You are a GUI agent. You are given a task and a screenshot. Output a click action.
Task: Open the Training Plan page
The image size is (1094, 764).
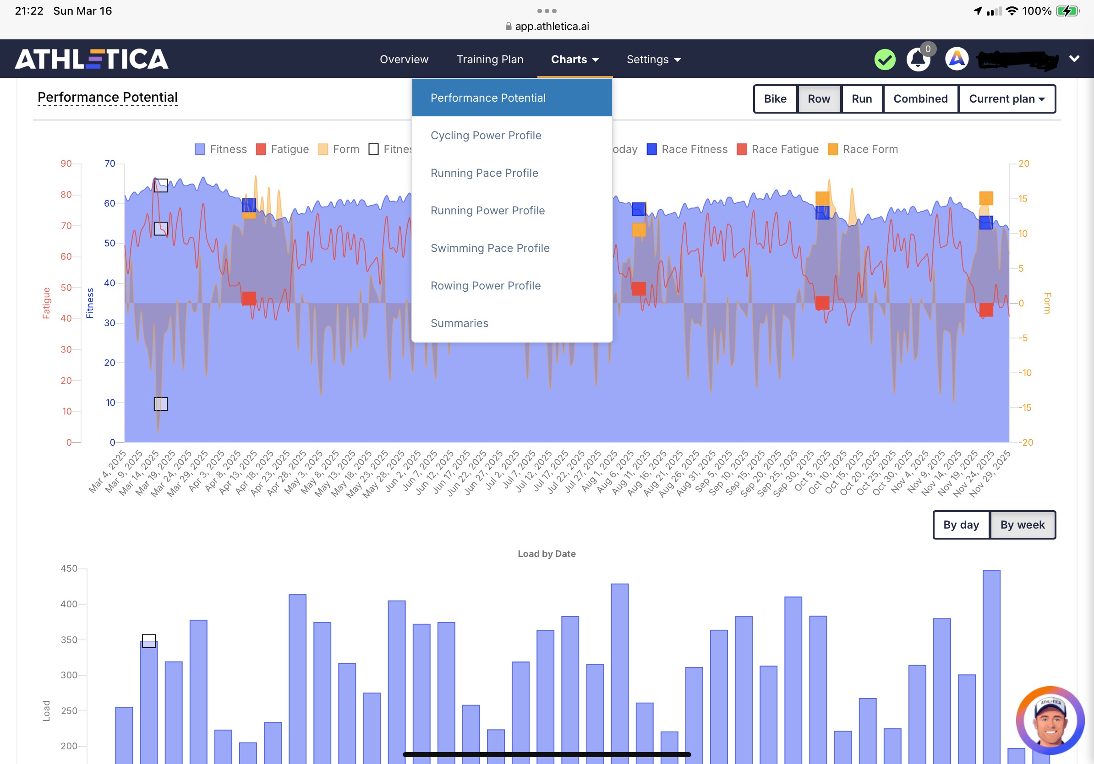pos(490,60)
